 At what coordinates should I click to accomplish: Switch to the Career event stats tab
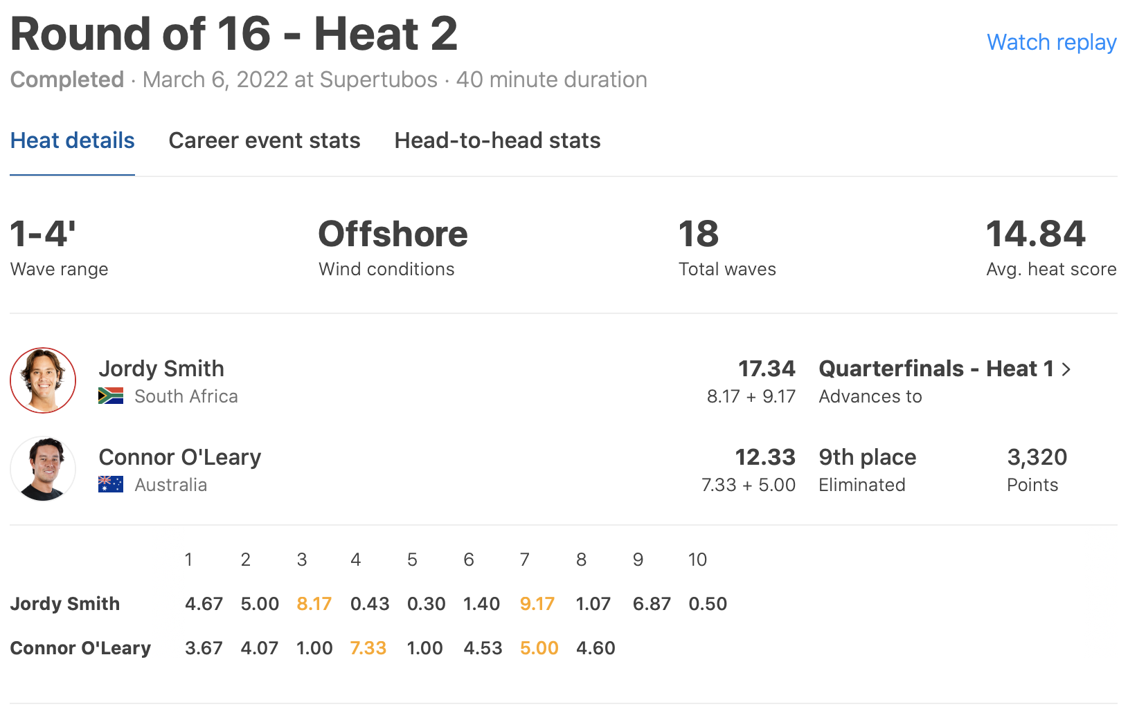coord(265,140)
